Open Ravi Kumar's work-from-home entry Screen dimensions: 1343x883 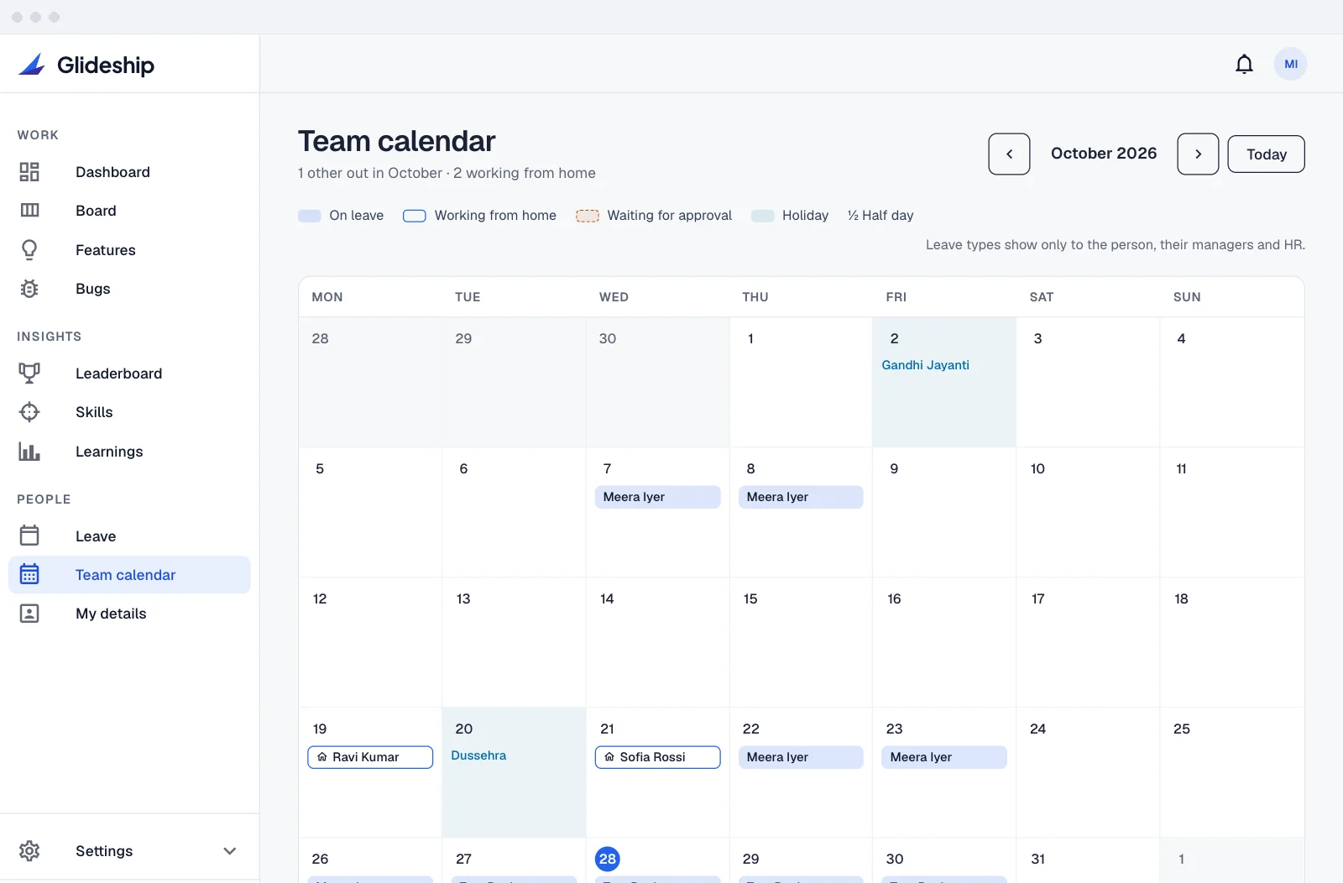tap(370, 757)
